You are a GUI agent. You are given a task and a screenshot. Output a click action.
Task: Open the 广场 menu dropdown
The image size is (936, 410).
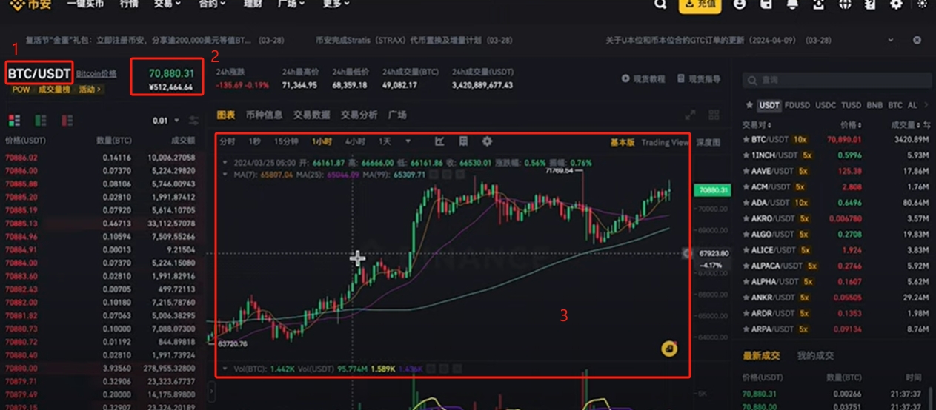point(291,4)
